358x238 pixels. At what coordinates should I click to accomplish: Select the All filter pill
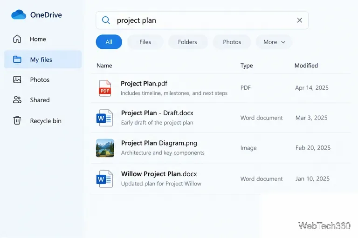click(x=109, y=42)
